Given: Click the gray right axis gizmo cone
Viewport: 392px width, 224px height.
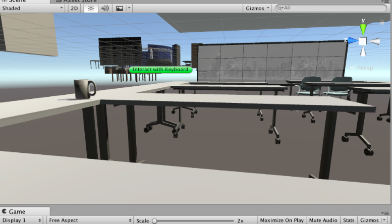Looking at the screenshot, I should click(x=374, y=41).
